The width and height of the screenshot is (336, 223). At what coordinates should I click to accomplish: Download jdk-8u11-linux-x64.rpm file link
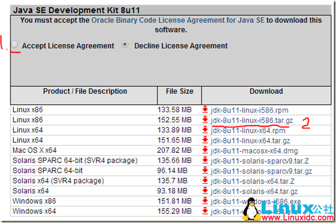[x=248, y=130]
